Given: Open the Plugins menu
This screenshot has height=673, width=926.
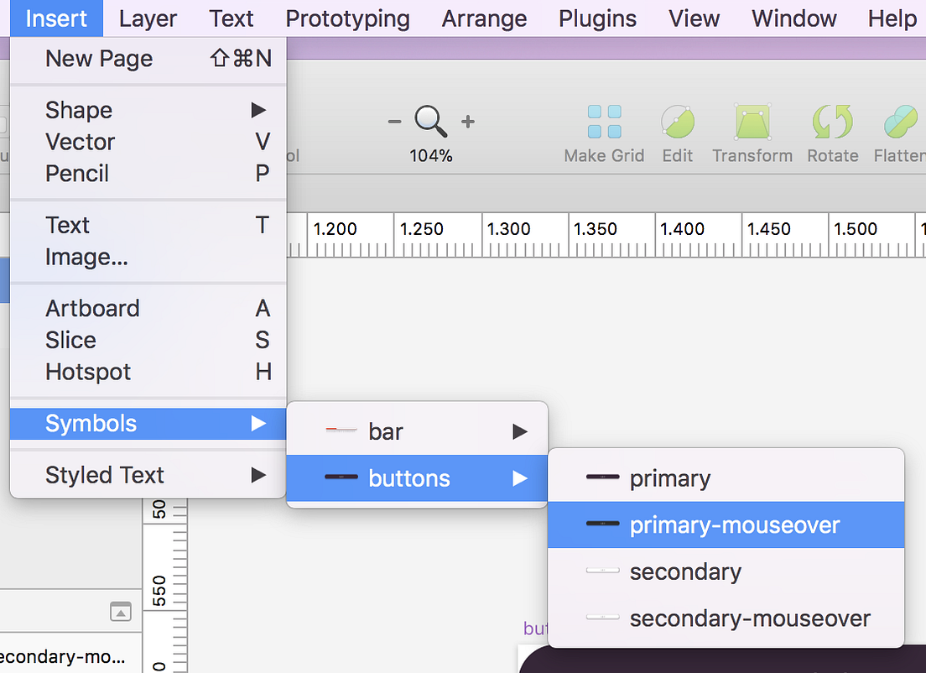Looking at the screenshot, I should tap(596, 18).
